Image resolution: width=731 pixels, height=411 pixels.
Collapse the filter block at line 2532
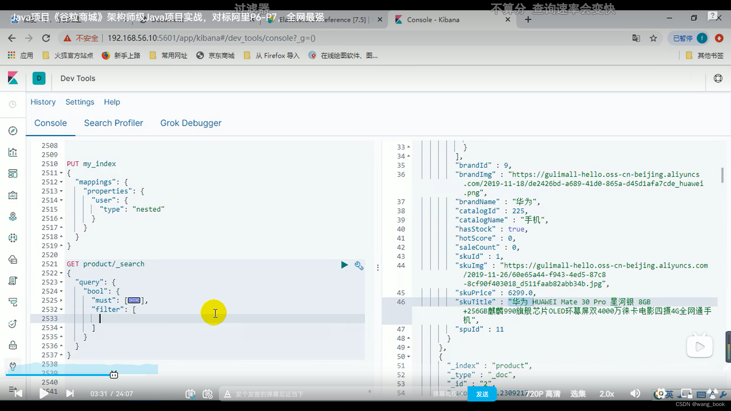[61, 310]
